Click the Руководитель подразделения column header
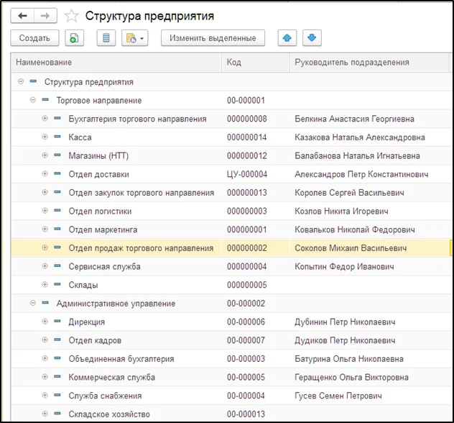Screen dimensions: 454x423 [x=352, y=63]
